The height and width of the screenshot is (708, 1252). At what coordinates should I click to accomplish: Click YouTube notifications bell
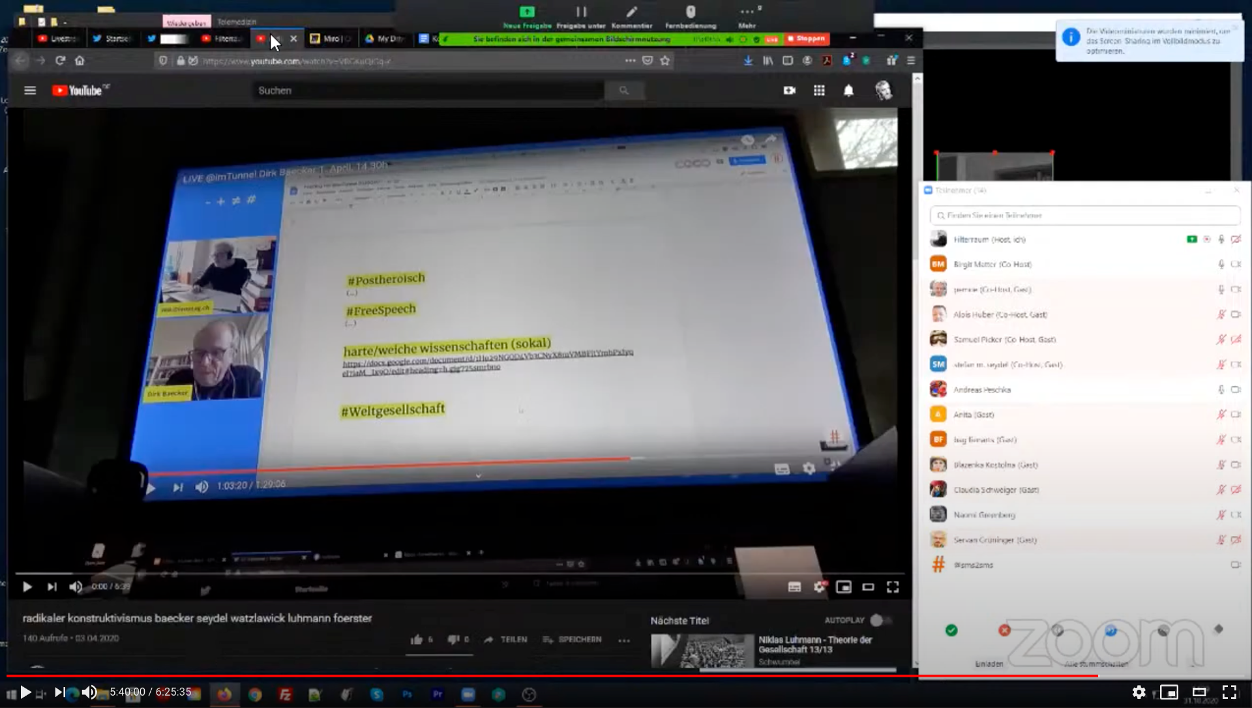pyautogui.click(x=848, y=91)
